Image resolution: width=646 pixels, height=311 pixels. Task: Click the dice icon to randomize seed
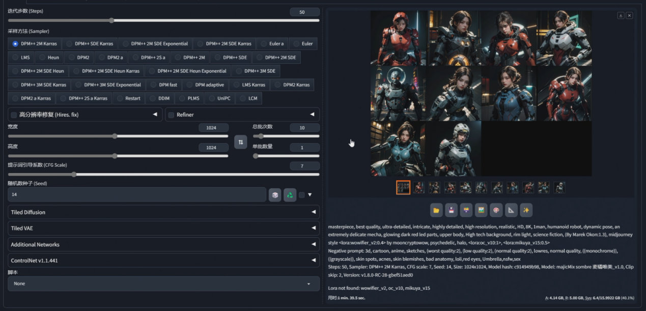(275, 195)
